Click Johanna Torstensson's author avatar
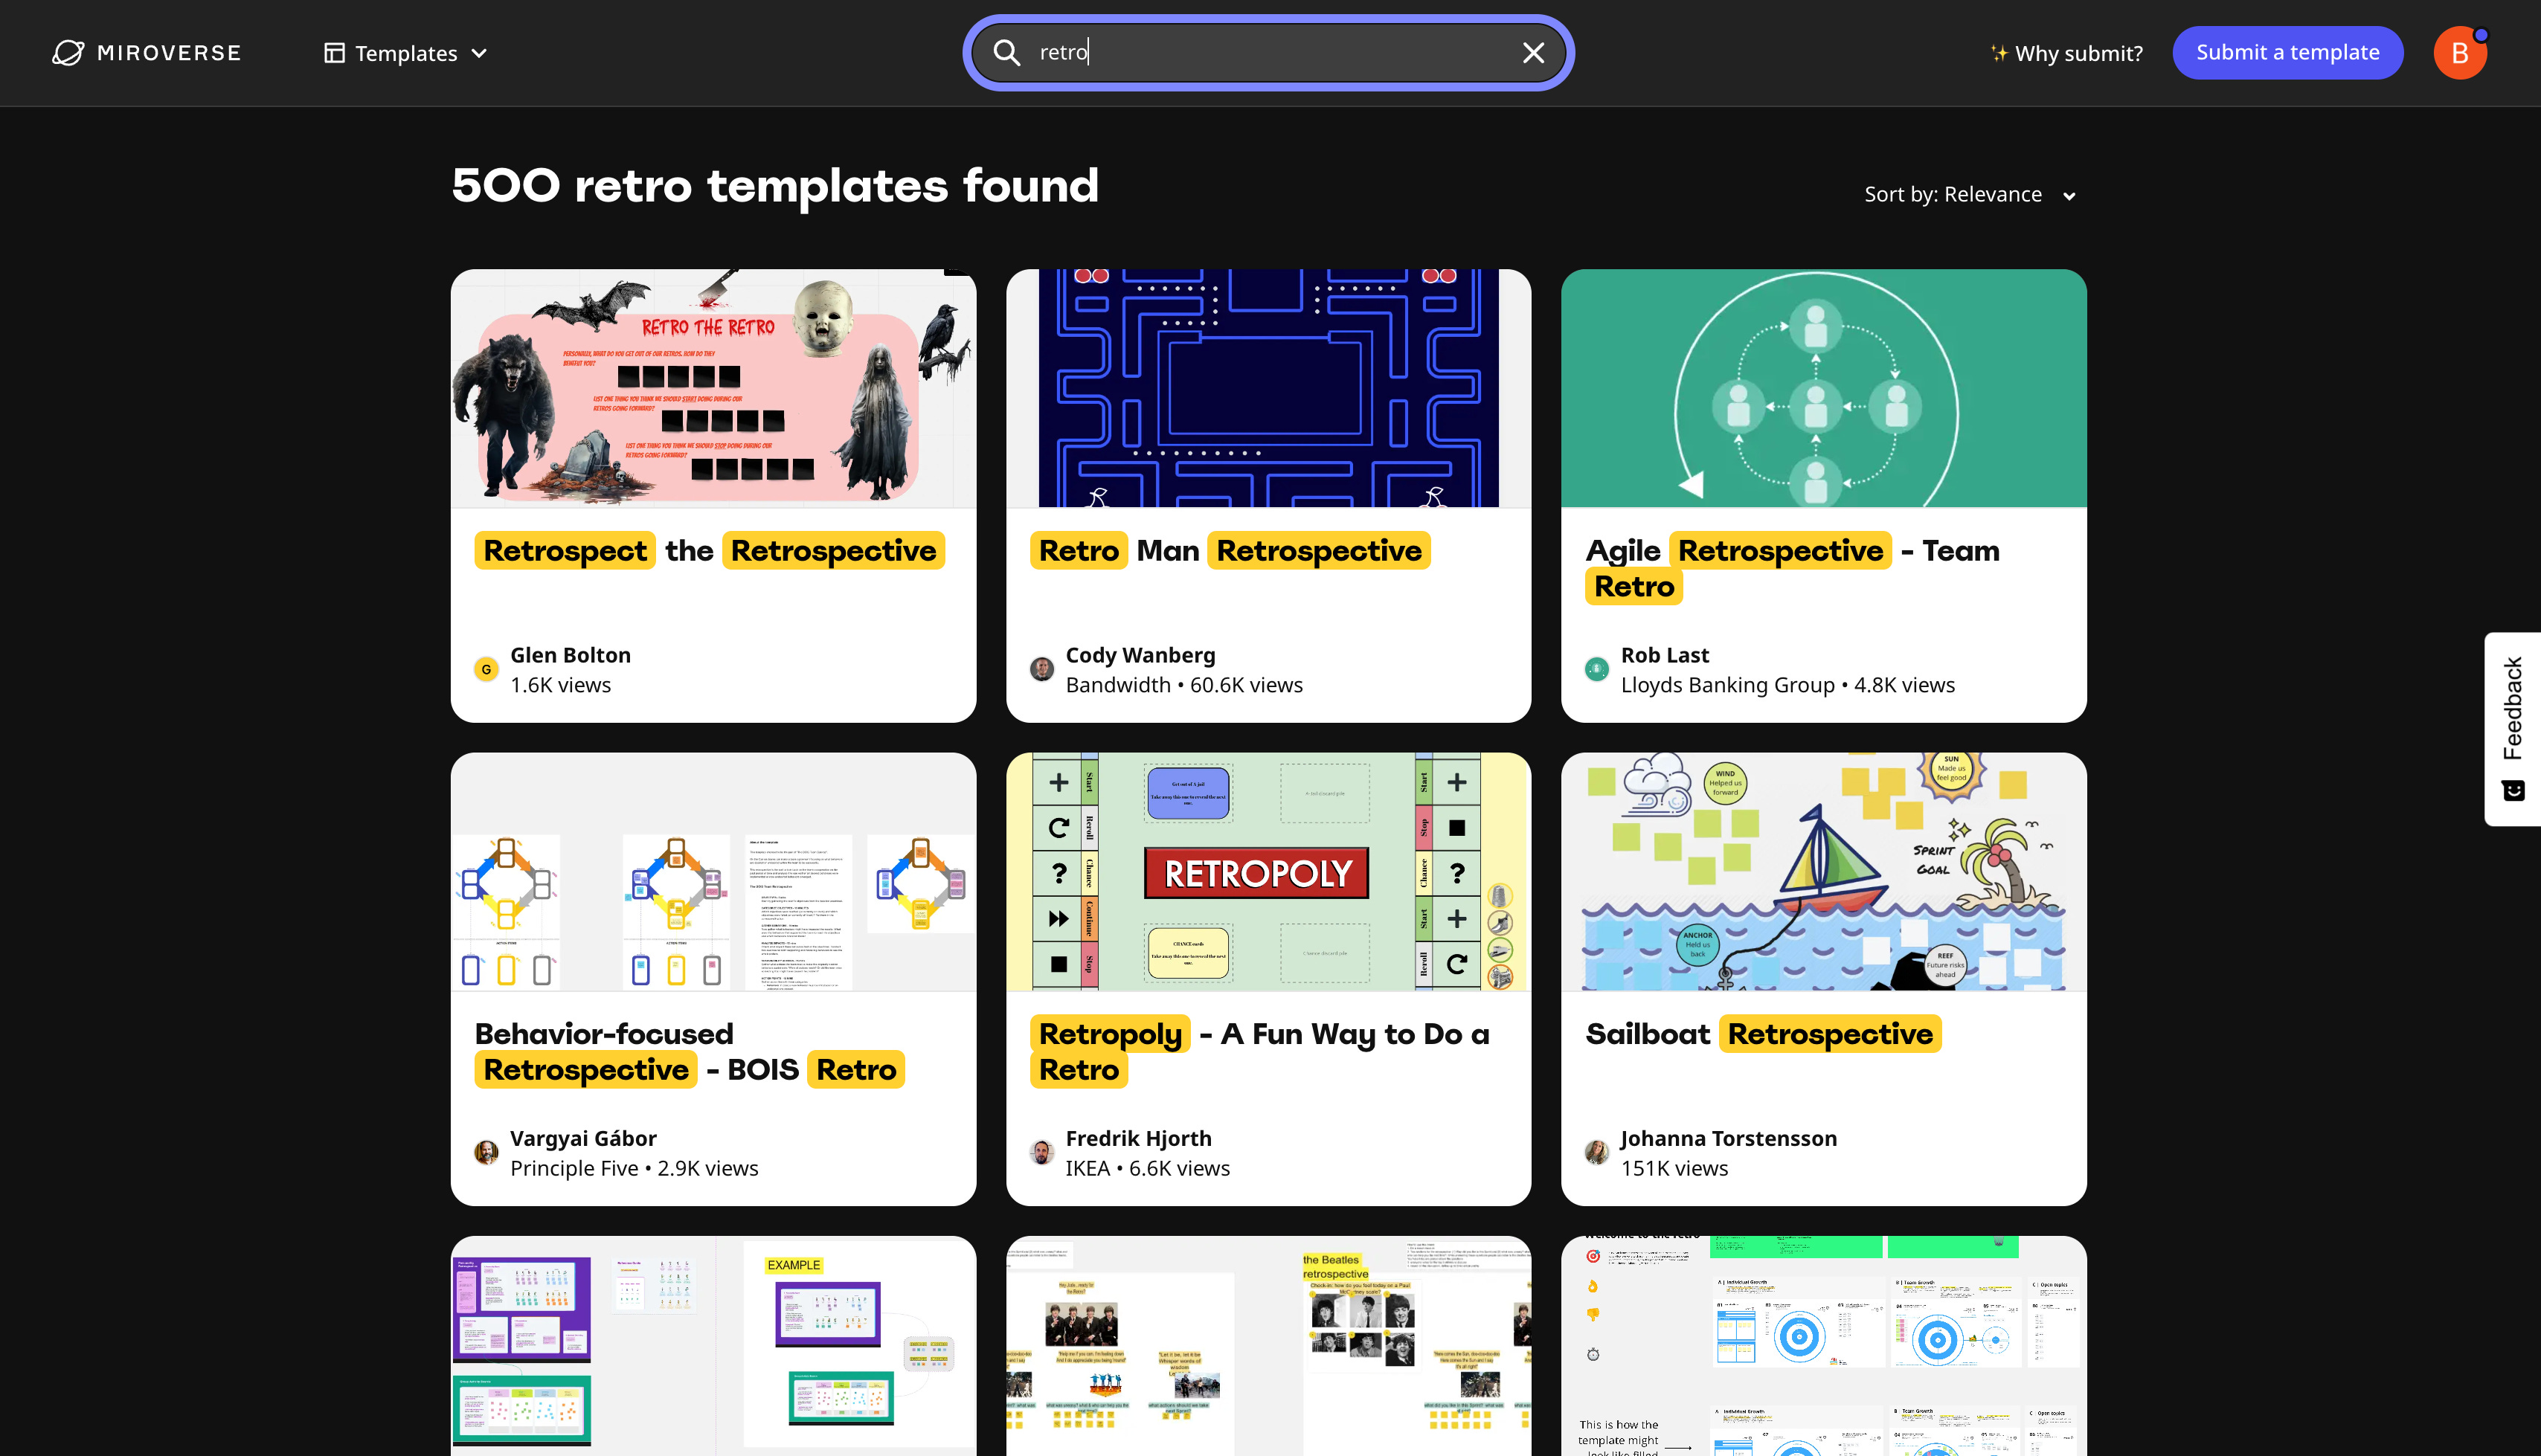This screenshot has height=1456, width=2541. (x=1597, y=1152)
